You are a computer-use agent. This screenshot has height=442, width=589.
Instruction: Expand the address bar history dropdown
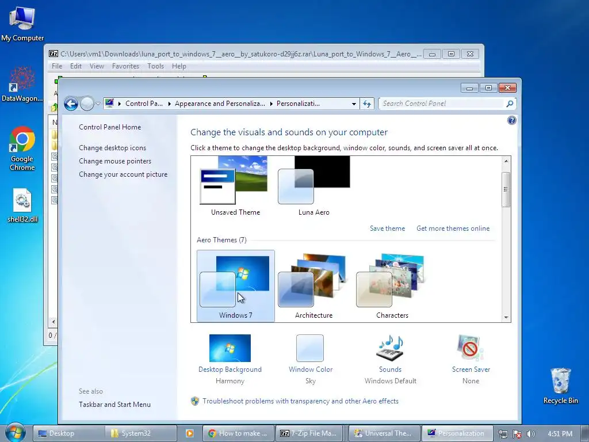click(x=354, y=104)
